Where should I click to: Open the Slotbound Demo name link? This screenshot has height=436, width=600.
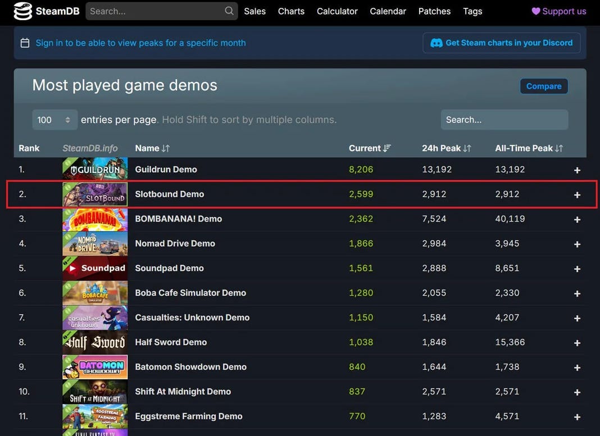click(x=170, y=194)
